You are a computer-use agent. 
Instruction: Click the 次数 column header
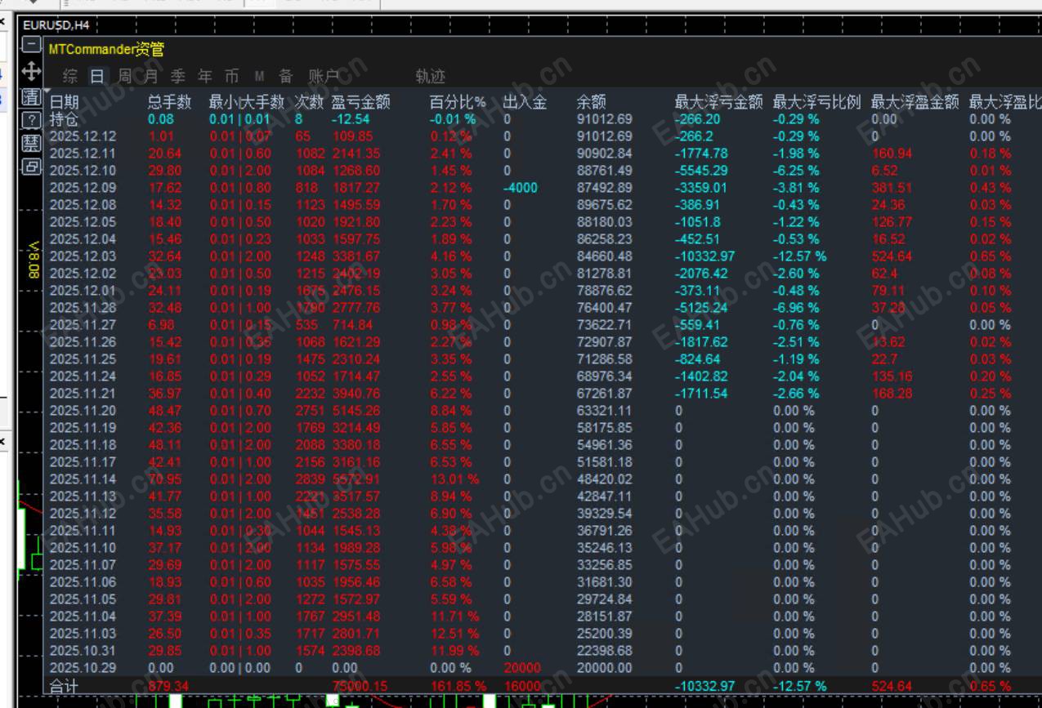coord(309,102)
